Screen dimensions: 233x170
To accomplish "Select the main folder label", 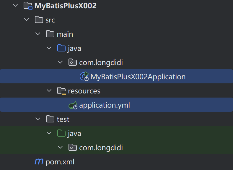I will tap(65, 34).
